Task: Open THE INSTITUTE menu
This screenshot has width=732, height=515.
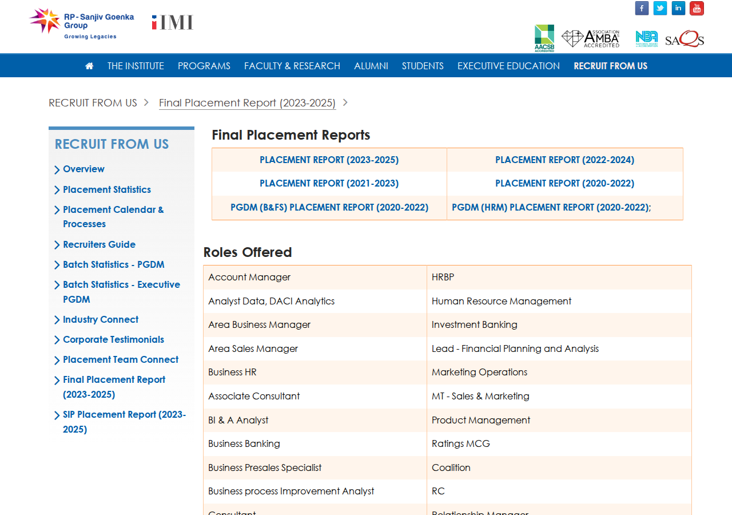Action: point(136,66)
